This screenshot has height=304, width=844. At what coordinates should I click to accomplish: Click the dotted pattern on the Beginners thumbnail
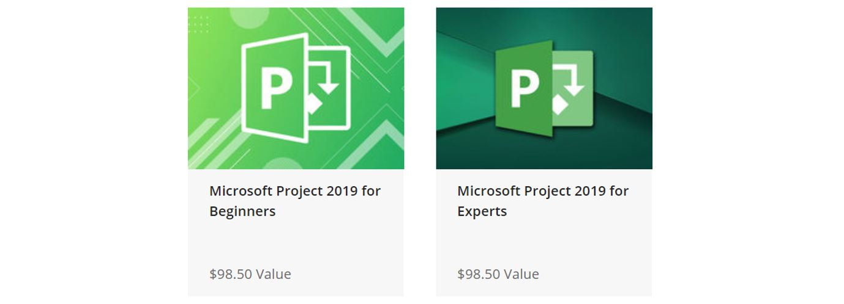coord(198,24)
